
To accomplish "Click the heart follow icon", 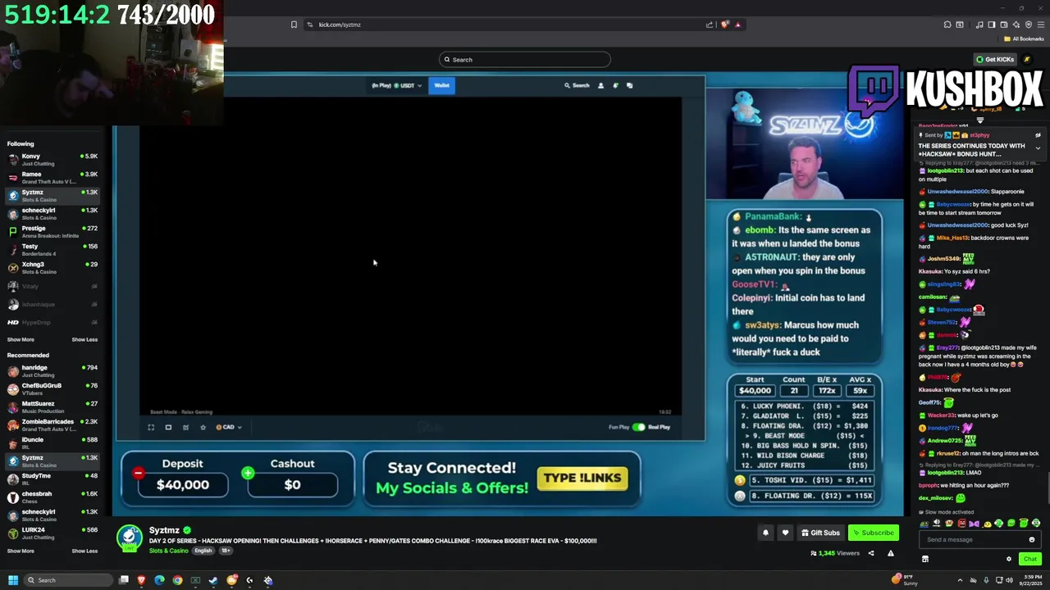I will [785, 533].
